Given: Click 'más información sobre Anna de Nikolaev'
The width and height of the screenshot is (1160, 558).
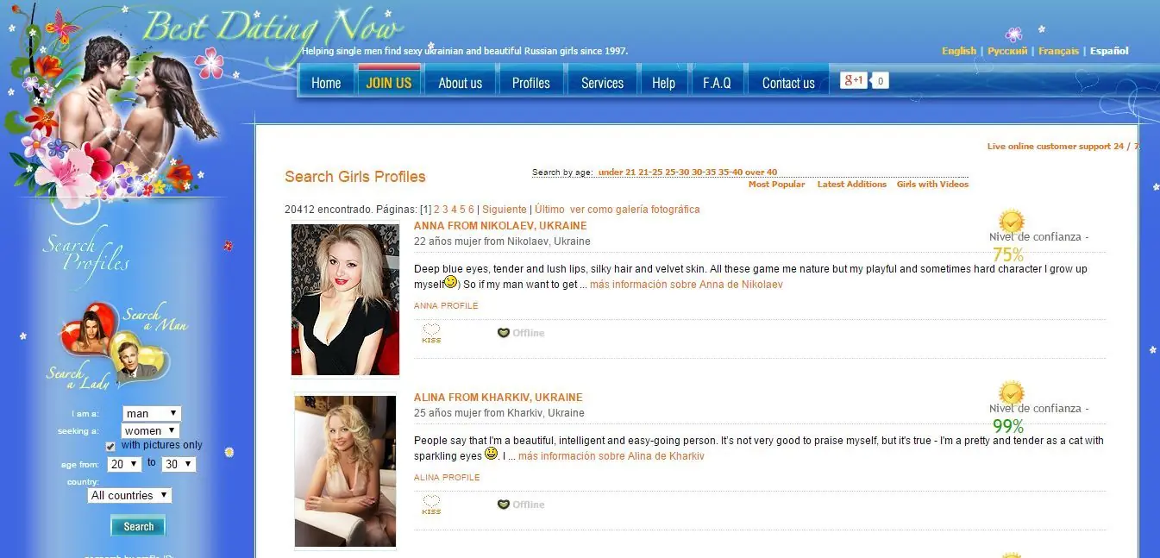Looking at the screenshot, I should [687, 285].
